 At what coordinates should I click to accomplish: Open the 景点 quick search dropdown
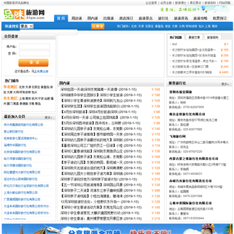pyautogui.click(x=27, y=26)
